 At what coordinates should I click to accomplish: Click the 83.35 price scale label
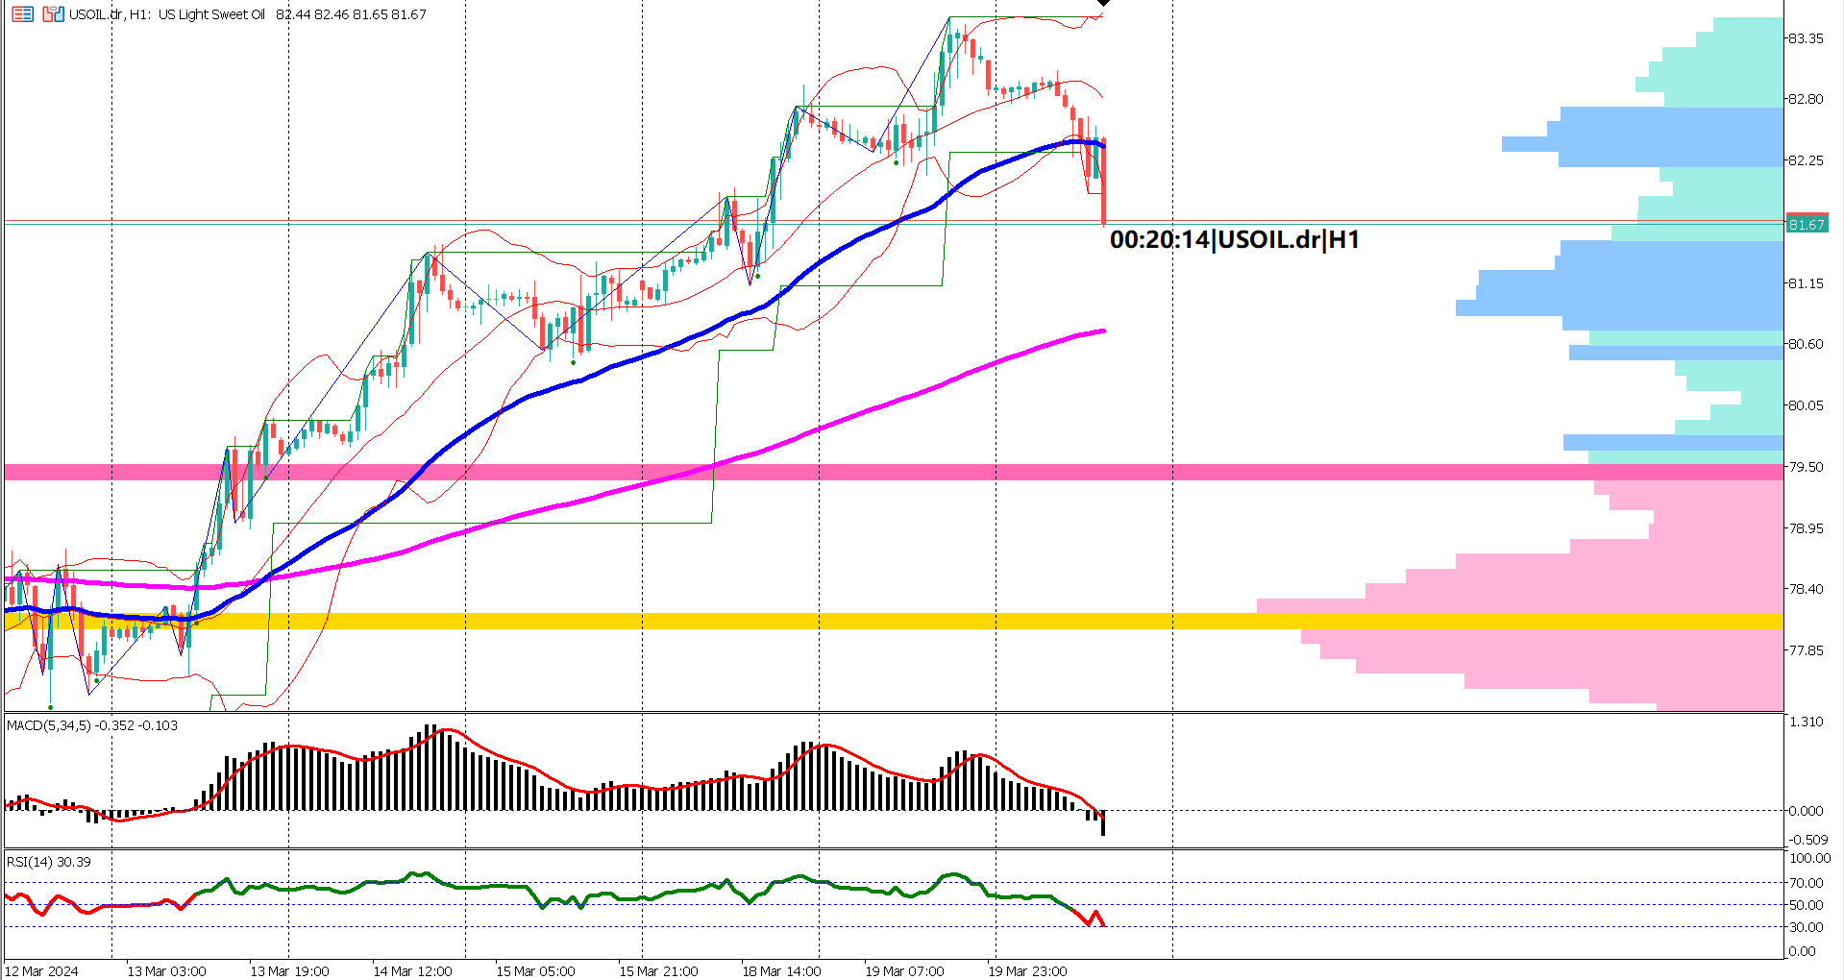[1805, 38]
